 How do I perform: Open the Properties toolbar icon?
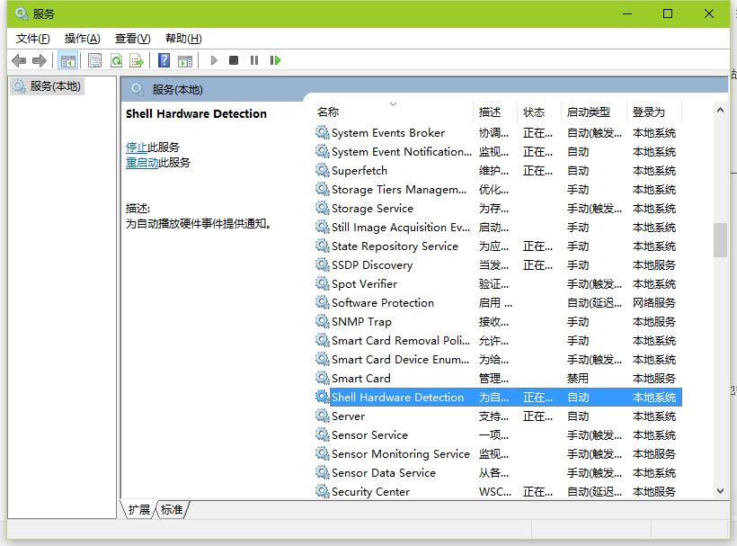pos(94,60)
